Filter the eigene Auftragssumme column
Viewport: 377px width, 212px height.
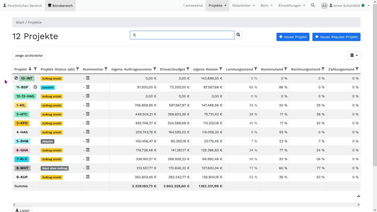pos(155,69)
